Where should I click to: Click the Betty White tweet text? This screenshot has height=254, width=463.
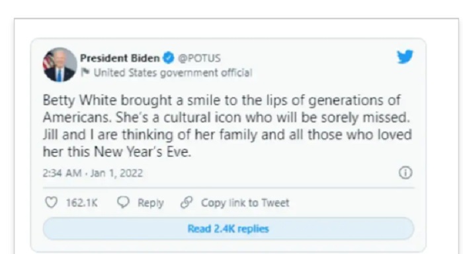(x=227, y=126)
